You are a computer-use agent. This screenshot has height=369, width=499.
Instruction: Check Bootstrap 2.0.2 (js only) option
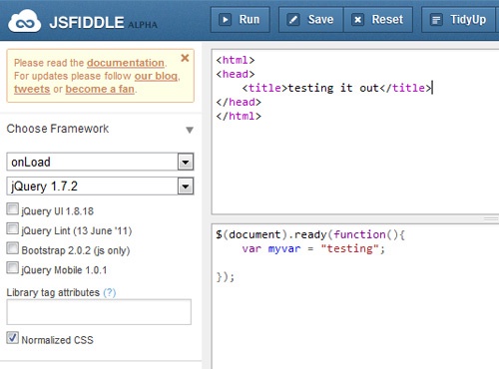click(12, 248)
